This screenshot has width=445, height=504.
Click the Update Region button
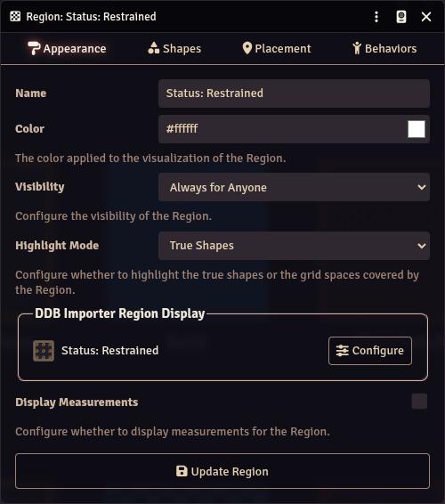(222, 471)
